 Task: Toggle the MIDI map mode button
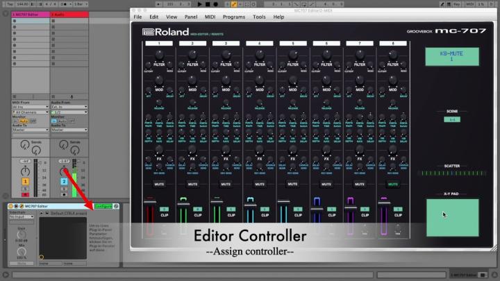point(470,4)
